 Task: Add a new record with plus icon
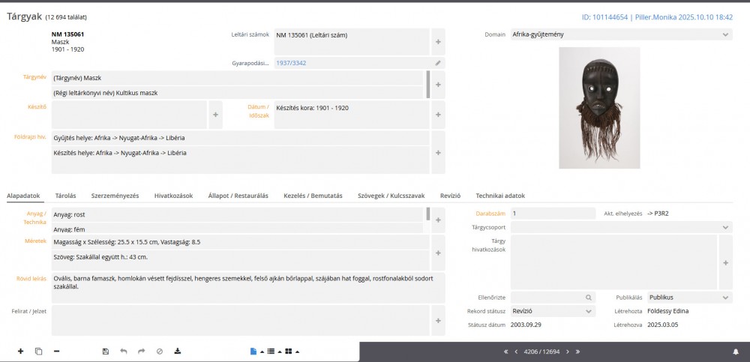point(20,351)
